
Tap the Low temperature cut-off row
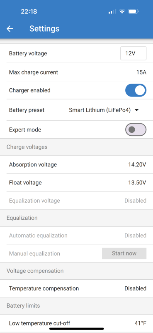[x=76, y=323]
